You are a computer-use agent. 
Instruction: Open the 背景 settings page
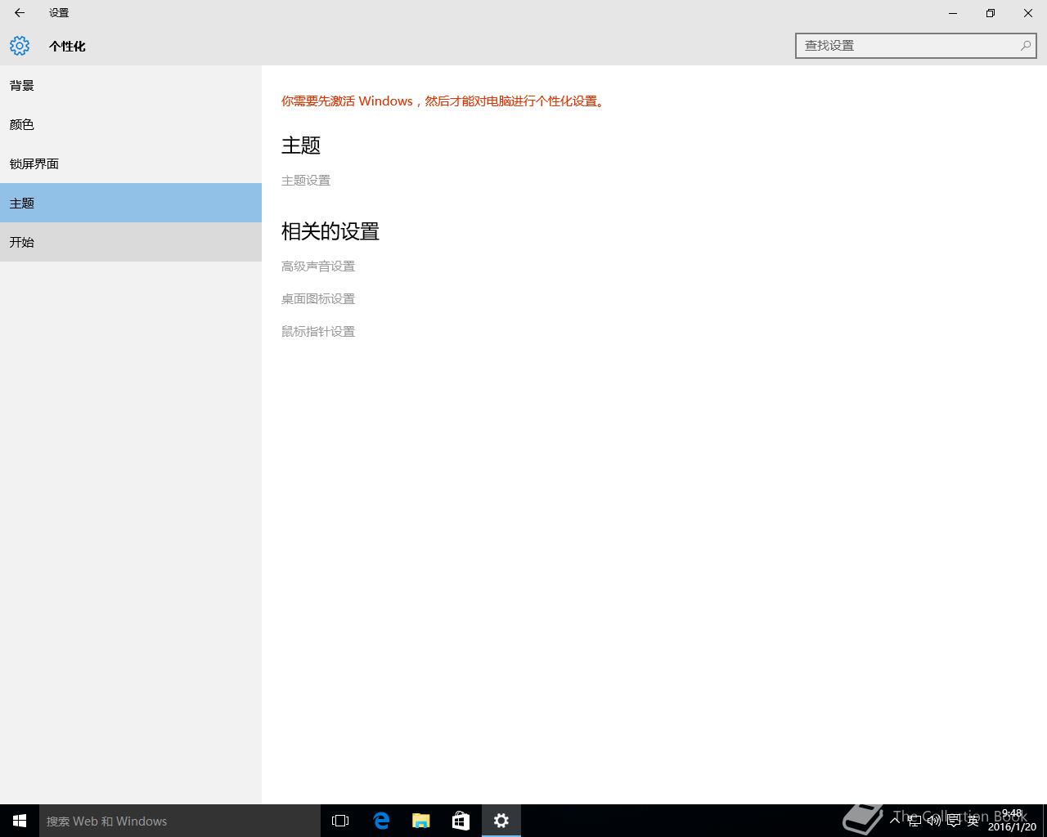pos(131,85)
